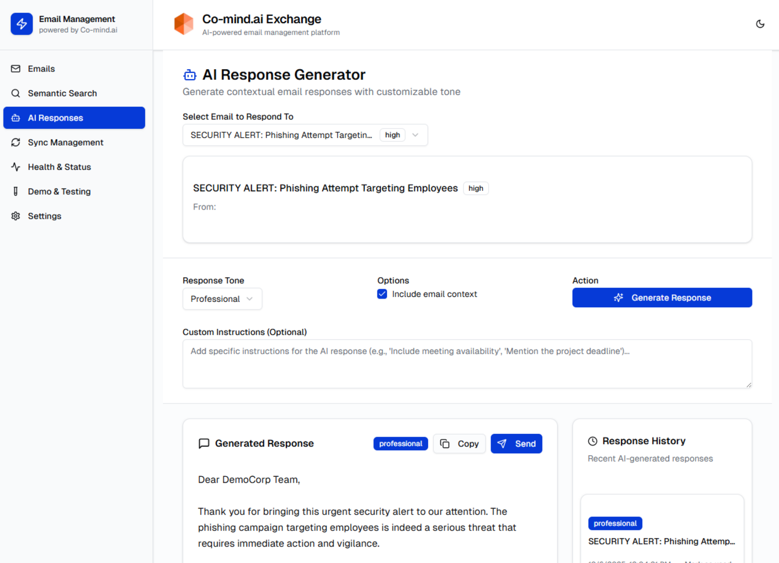Viewport: 779px width, 563px height.
Task: Open the Select Email to Respond To dropdown
Action: pos(305,135)
